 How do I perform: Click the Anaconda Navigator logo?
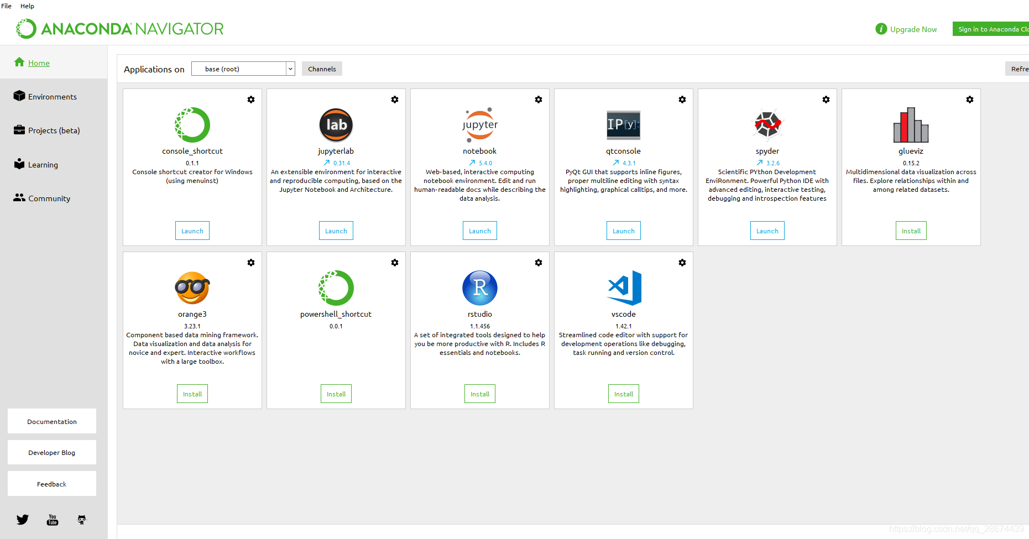click(119, 29)
